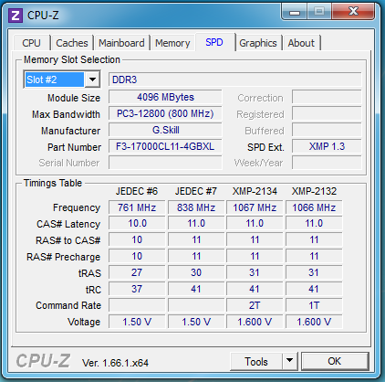Switch to the Caches tab
Viewport: 385px width, 382px height.
click(x=72, y=43)
